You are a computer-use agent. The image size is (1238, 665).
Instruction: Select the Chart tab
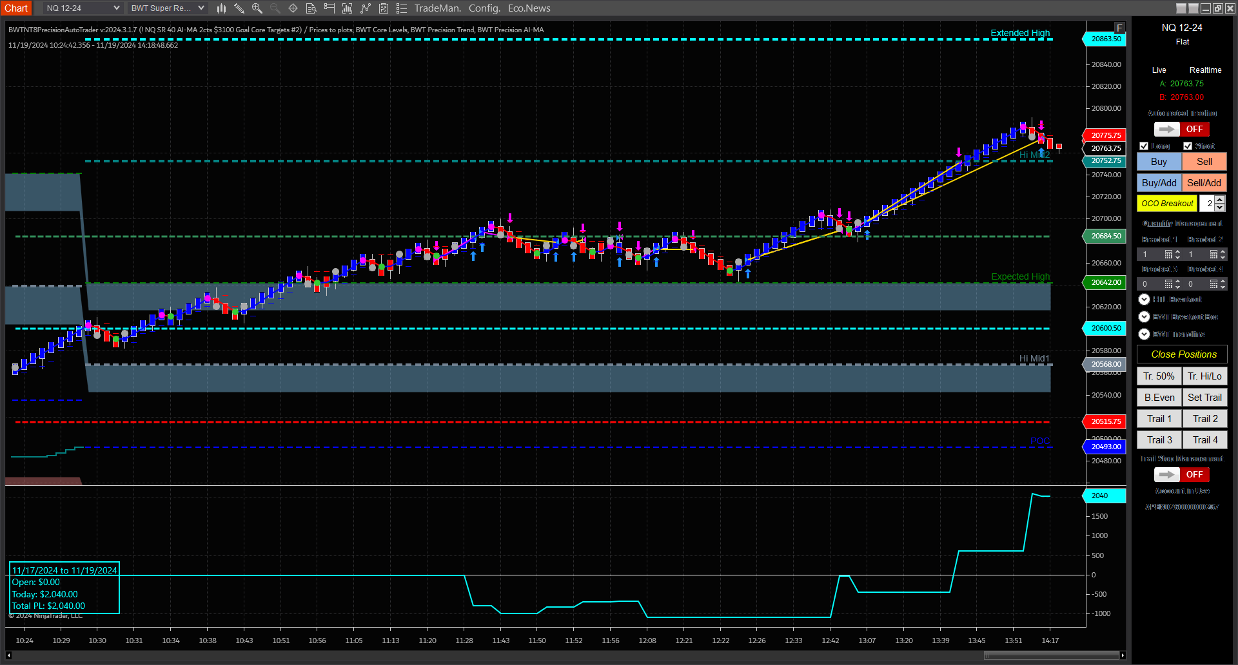pyautogui.click(x=16, y=8)
